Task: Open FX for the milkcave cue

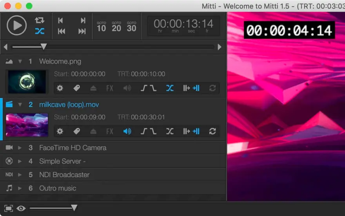Action: tap(110, 131)
